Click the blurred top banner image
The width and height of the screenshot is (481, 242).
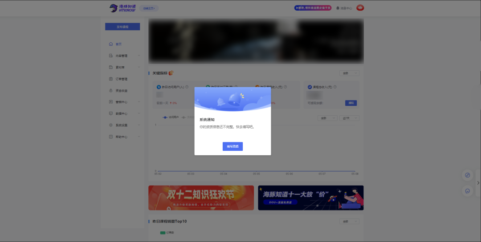click(x=256, y=41)
